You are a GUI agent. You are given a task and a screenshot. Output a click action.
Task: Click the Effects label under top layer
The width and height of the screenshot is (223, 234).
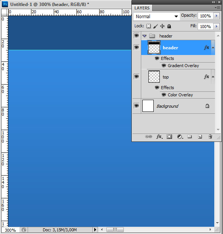coord(167,88)
